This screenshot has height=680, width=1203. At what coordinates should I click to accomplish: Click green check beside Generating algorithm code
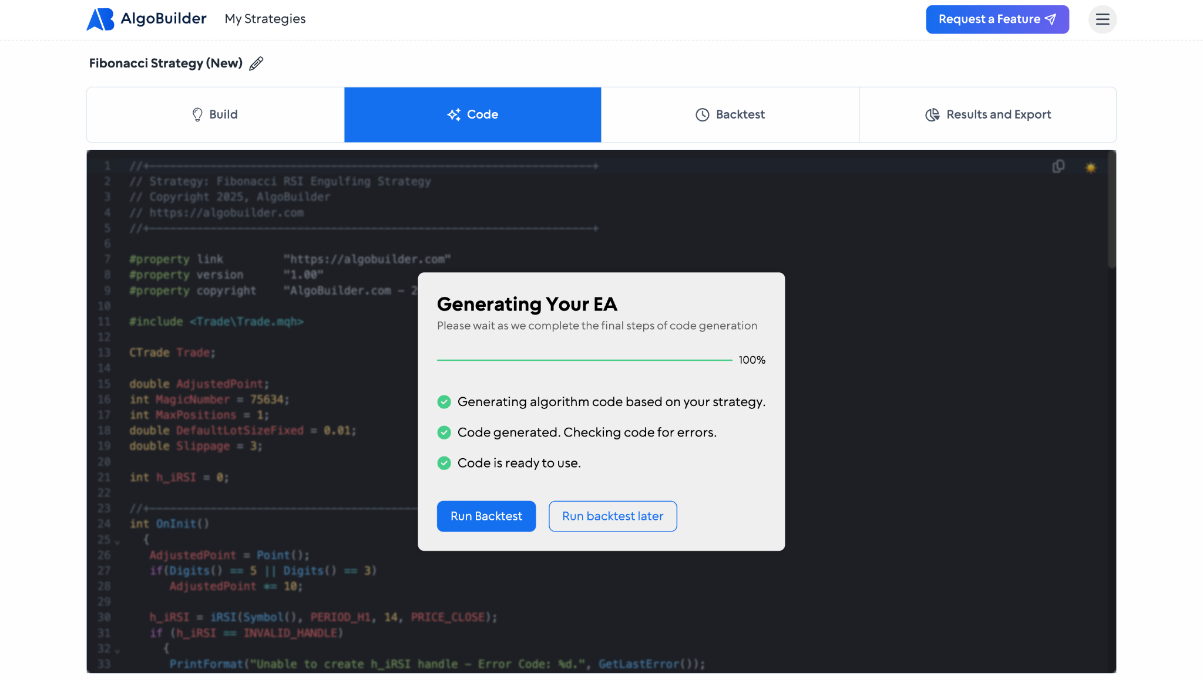pyautogui.click(x=444, y=402)
